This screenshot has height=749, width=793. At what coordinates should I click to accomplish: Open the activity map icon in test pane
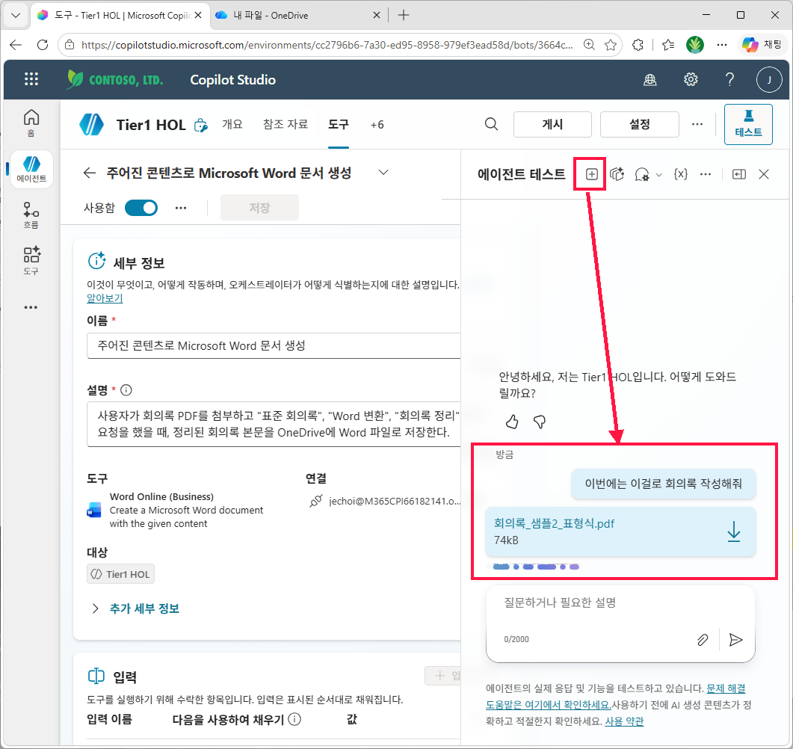617,174
